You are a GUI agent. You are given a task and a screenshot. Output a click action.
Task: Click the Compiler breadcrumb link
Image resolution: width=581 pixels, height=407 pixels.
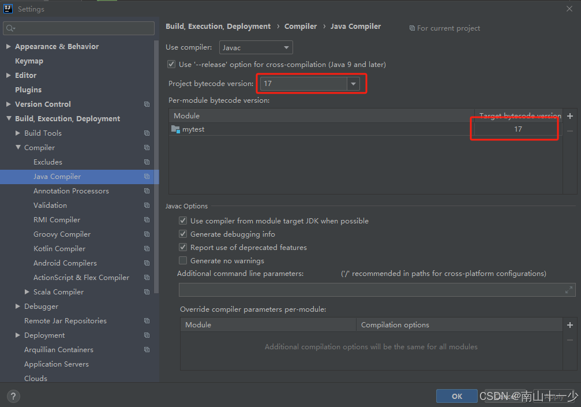pyautogui.click(x=301, y=27)
